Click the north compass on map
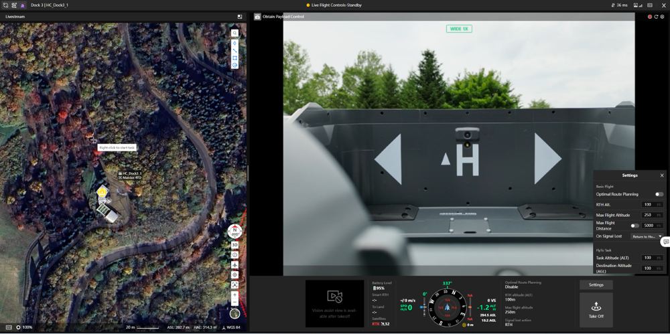 (x=234, y=232)
